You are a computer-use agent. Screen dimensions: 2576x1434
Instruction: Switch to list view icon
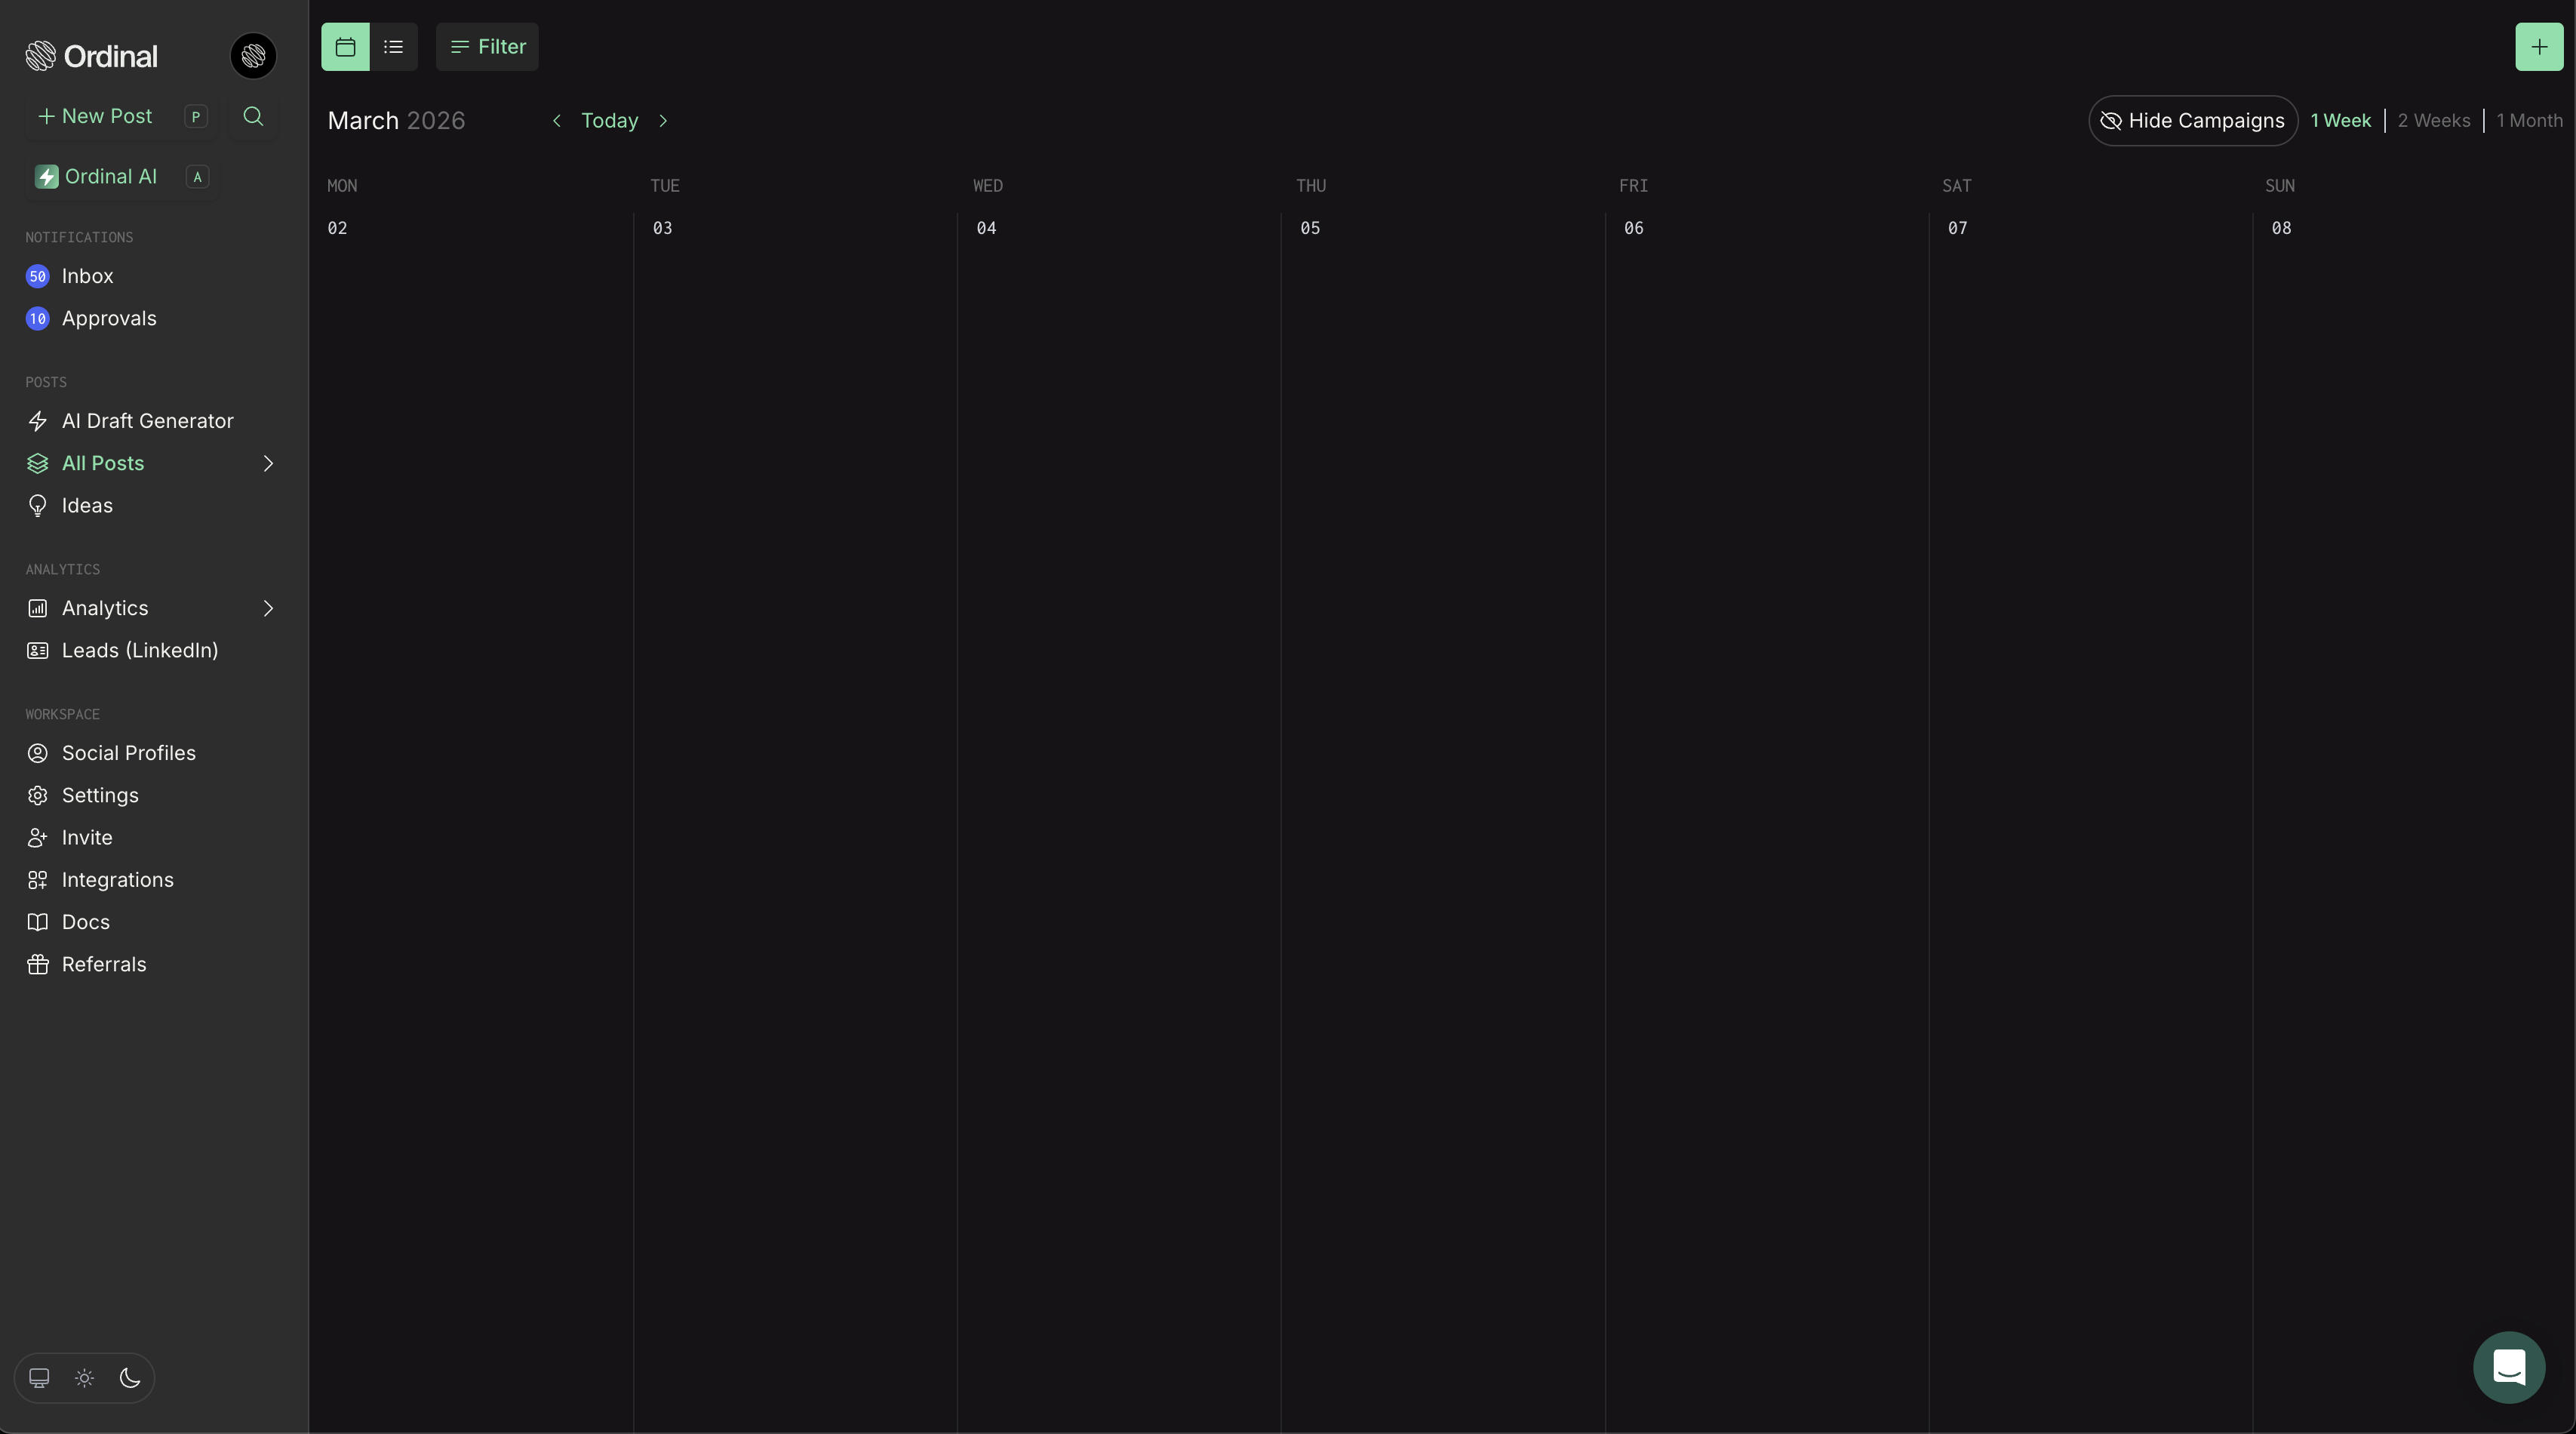[394, 47]
